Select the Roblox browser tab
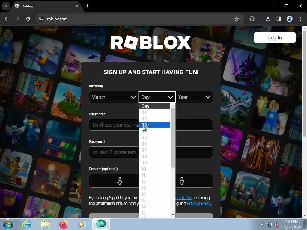This screenshot has height=230, width=307. pos(46,6)
